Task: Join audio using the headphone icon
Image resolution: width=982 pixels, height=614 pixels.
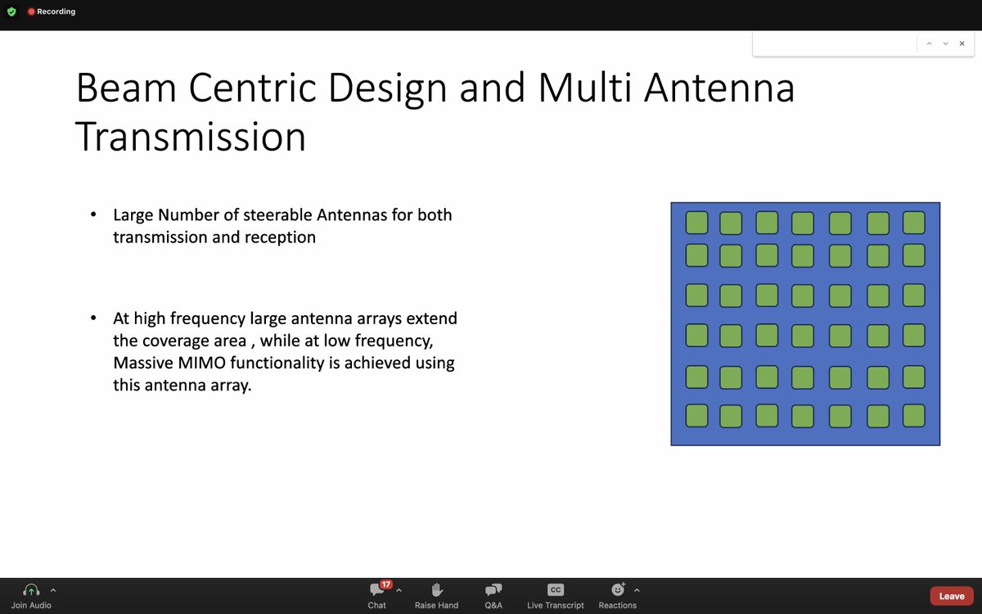Action: coord(31,590)
